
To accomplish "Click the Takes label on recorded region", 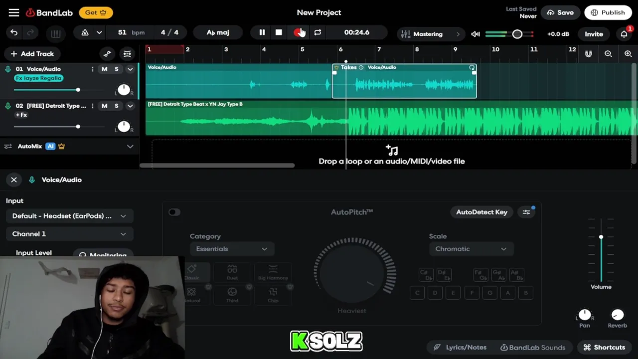I will click(x=348, y=67).
